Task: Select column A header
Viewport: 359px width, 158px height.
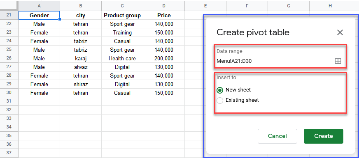Action: [39, 6]
